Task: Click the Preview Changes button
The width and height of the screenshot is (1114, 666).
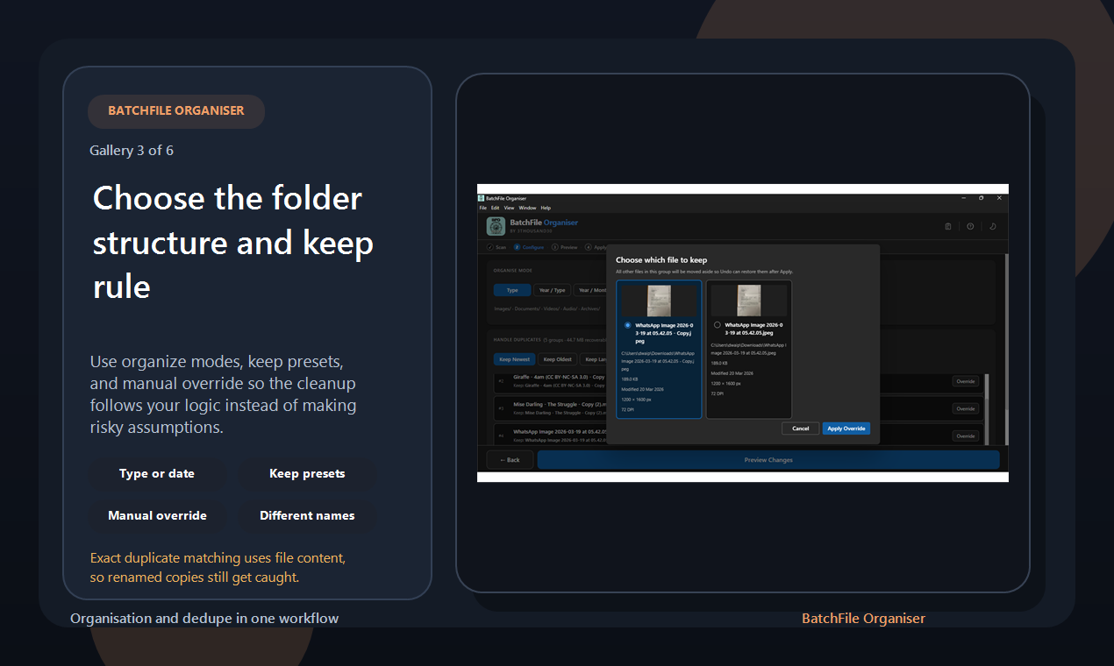Action: pyautogui.click(x=768, y=459)
